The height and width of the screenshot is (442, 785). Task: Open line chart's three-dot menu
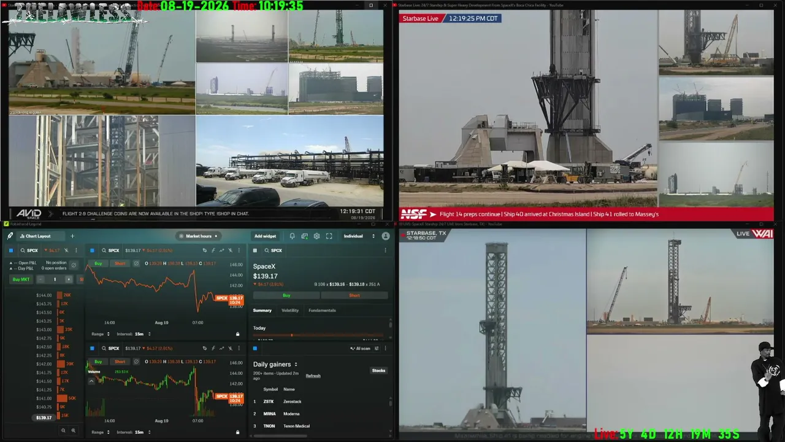[x=238, y=250]
